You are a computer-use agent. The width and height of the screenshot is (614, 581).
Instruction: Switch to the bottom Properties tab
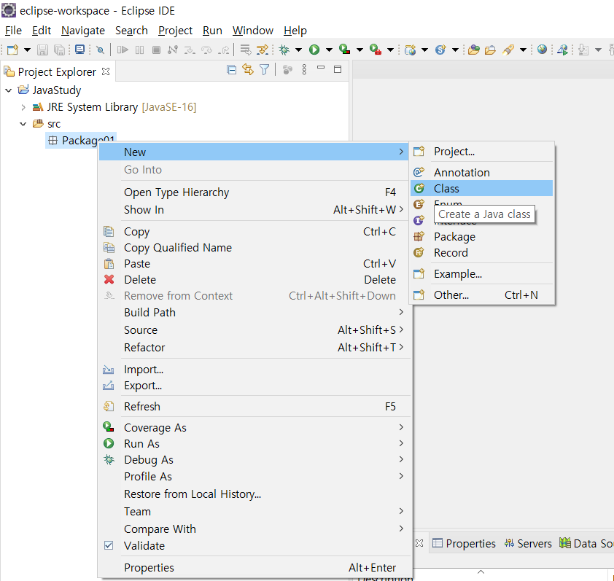[x=464, y=543]
